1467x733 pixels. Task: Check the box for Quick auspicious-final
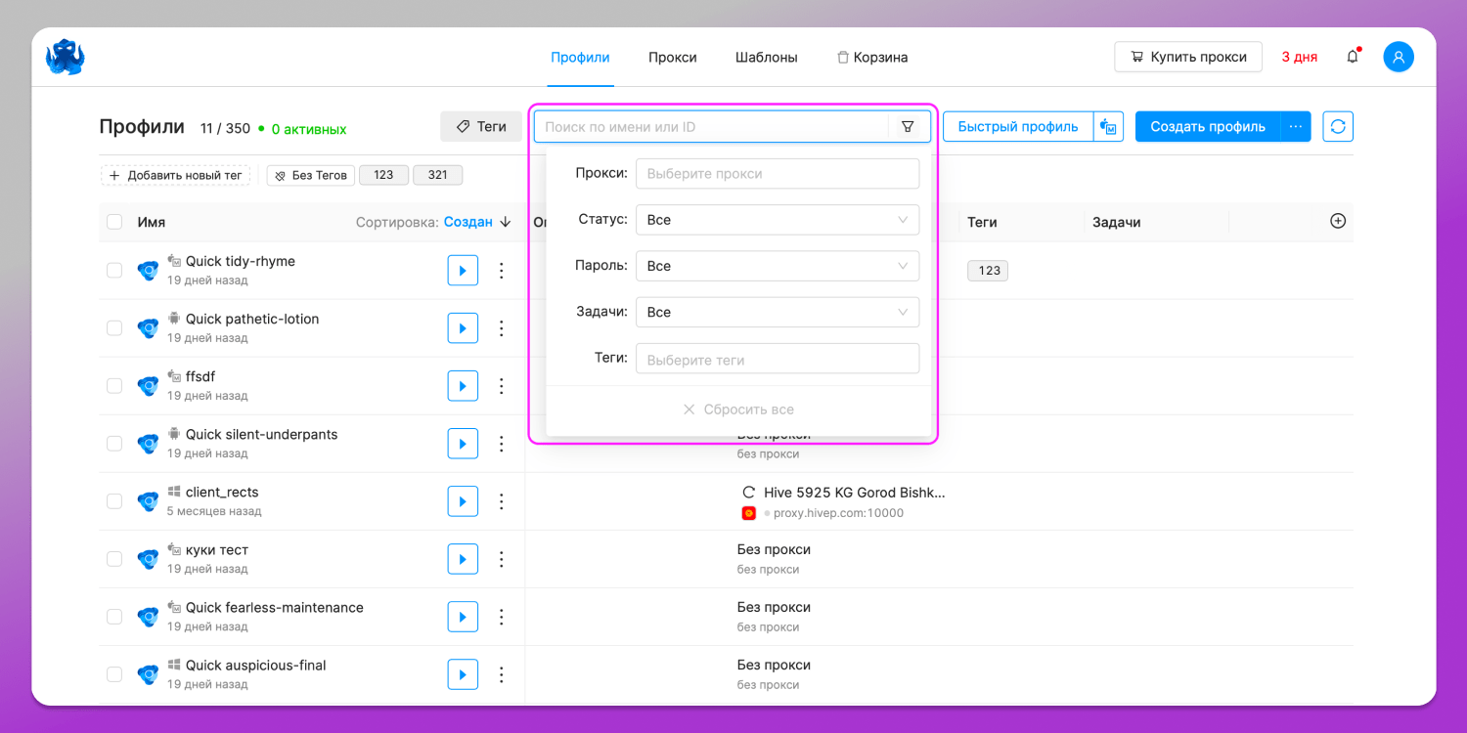tap(114, 673)
